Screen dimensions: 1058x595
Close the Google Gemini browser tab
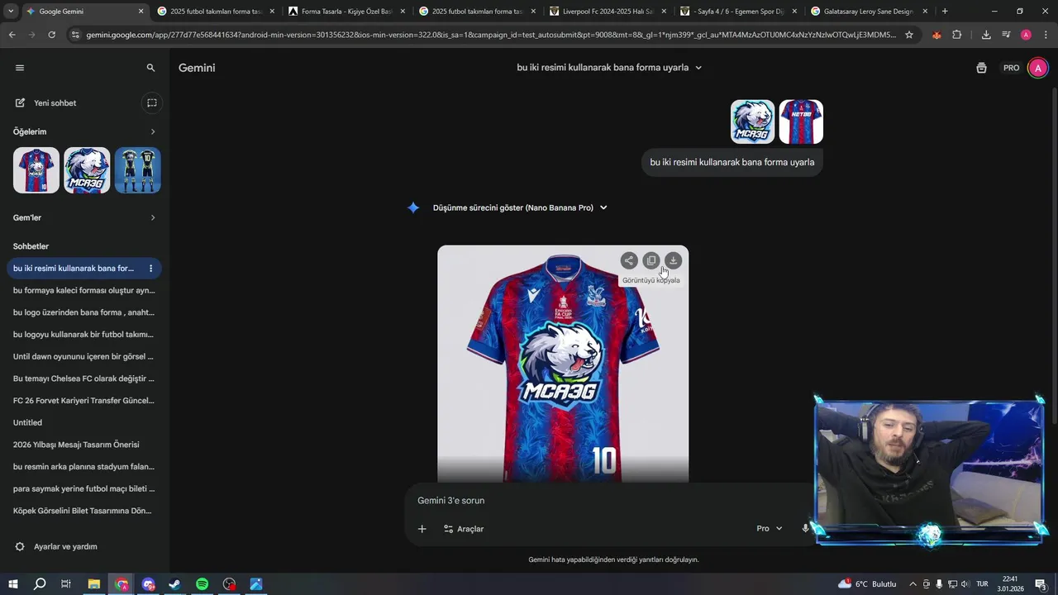coord(141,12)
